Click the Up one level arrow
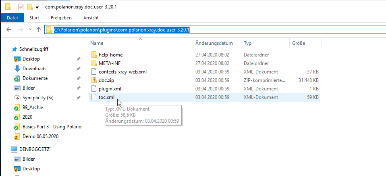Image resolution: width=386 pixels, height=176 pixels. click(39, 29)
